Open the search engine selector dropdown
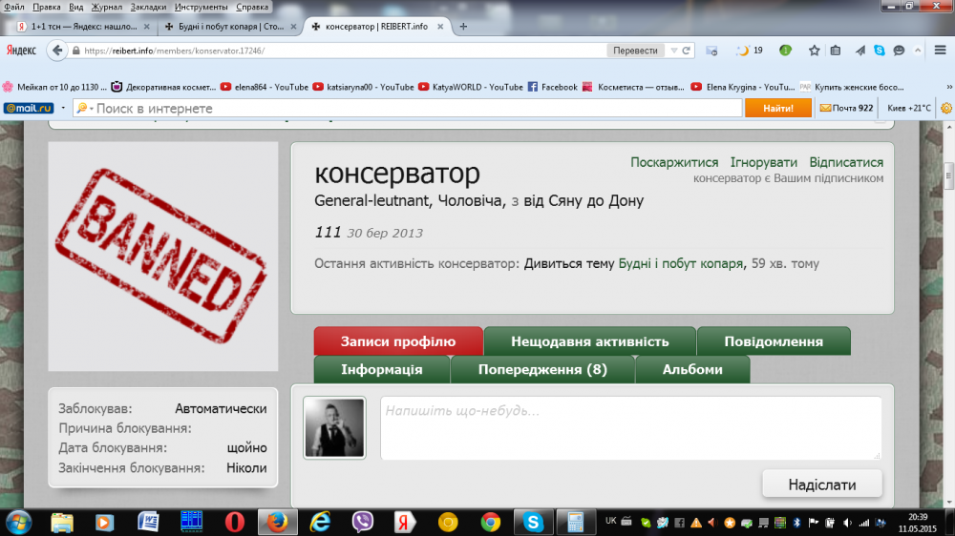The image size is (955, 536). (84, 109)
